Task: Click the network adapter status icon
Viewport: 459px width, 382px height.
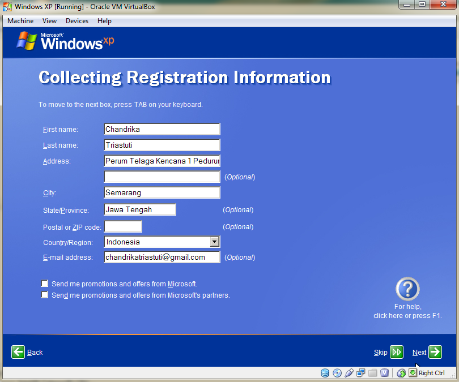Action: coord(360,373)
